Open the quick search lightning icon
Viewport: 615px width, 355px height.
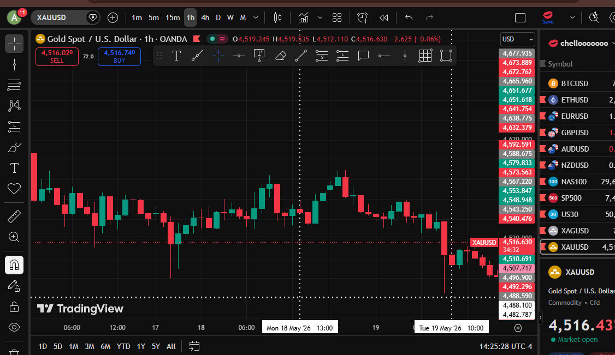tap(594, 17)
